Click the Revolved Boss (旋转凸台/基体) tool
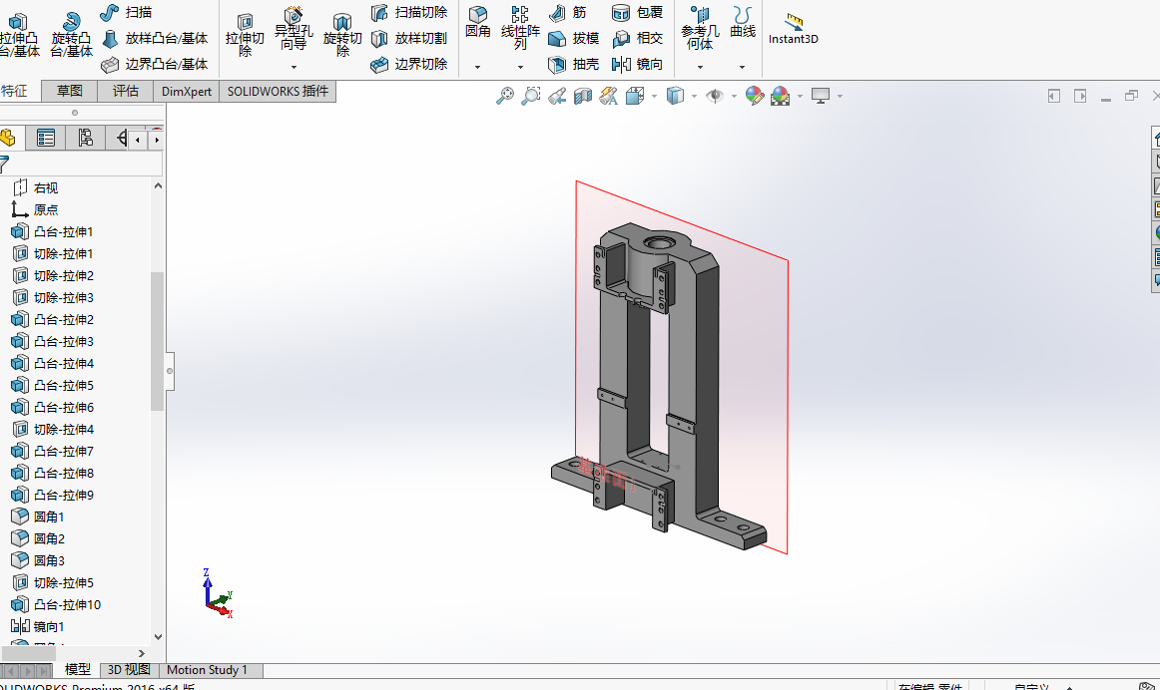The height and width of the screenshot is (690, 1160). point(71,34)
